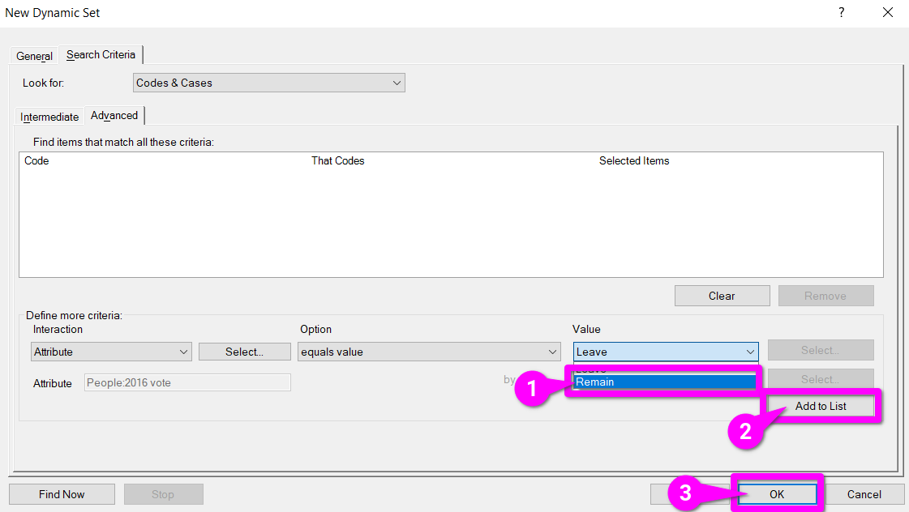Click the help question mark icon
The image size is (909, 512).
click(x=841, y=13)
